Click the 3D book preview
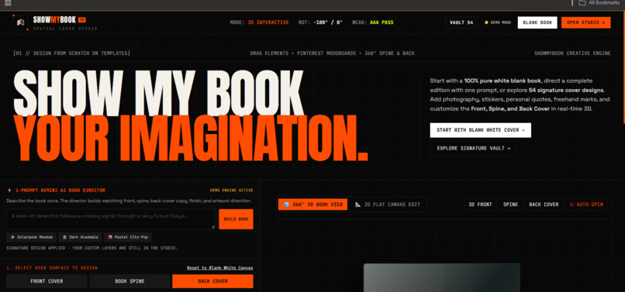625x292 pixels. [442, 277]
